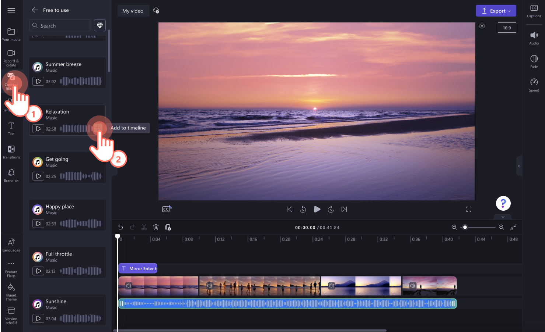Click the music panel vertical scrollbar

click(x=109, y=51)
